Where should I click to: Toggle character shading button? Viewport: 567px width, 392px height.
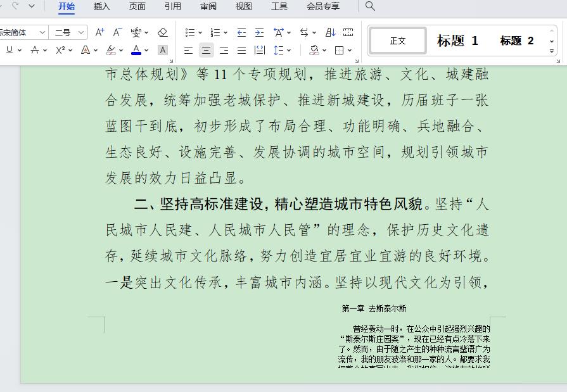[x=163, y=50]
